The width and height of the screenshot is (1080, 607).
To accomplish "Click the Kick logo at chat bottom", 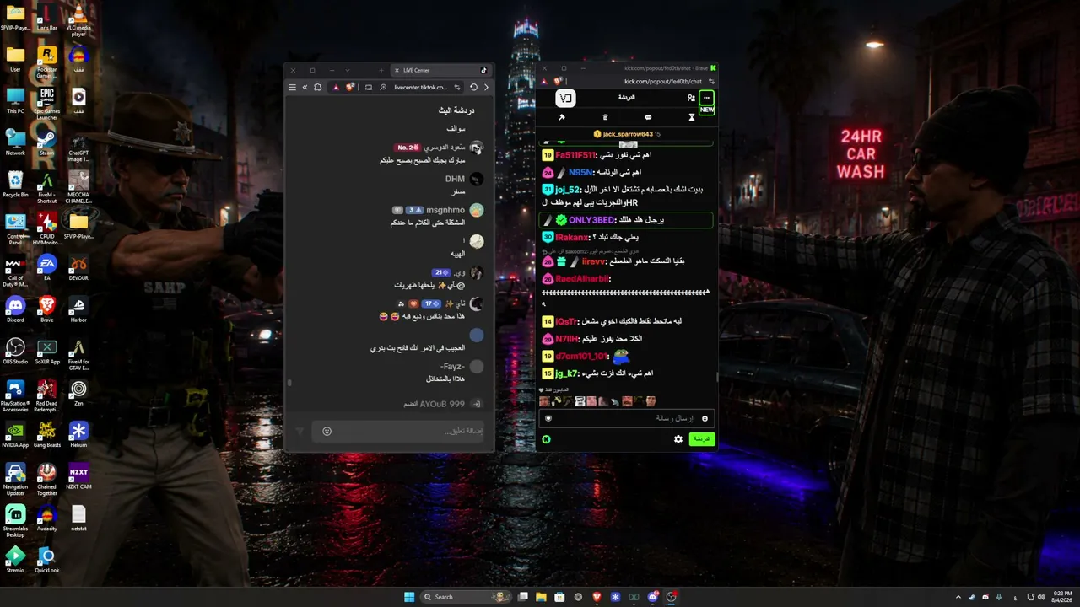I will pyautogui.click(x=547, y=439).
